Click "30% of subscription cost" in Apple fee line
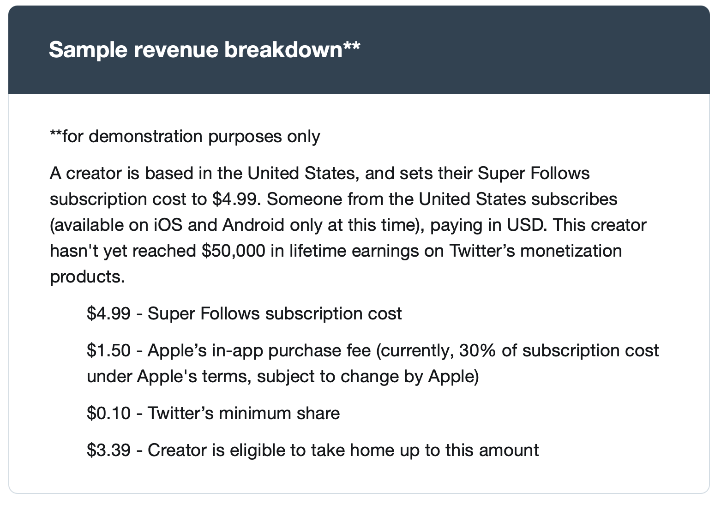Image resolution: width=721 pixels, height=505 pixels. pos(559,351)
